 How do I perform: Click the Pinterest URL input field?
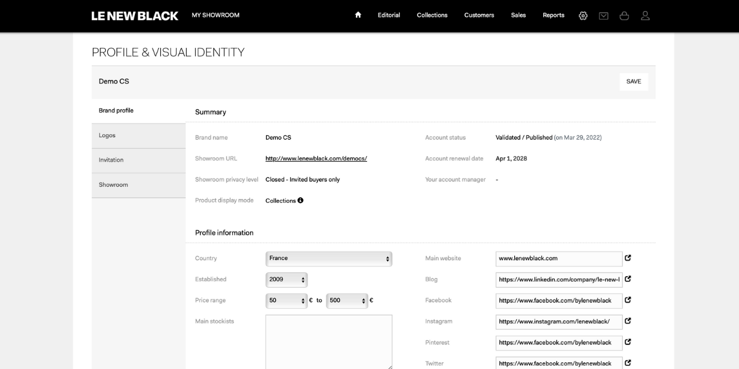pyautogui.click(x=559, y=343)
